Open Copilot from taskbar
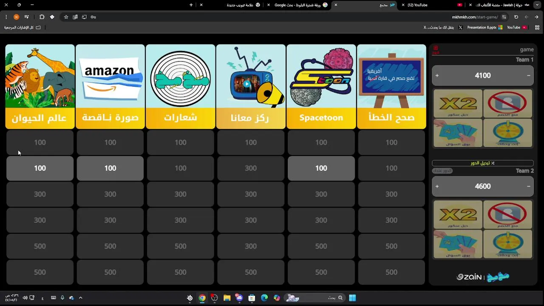 pos(277,298)
